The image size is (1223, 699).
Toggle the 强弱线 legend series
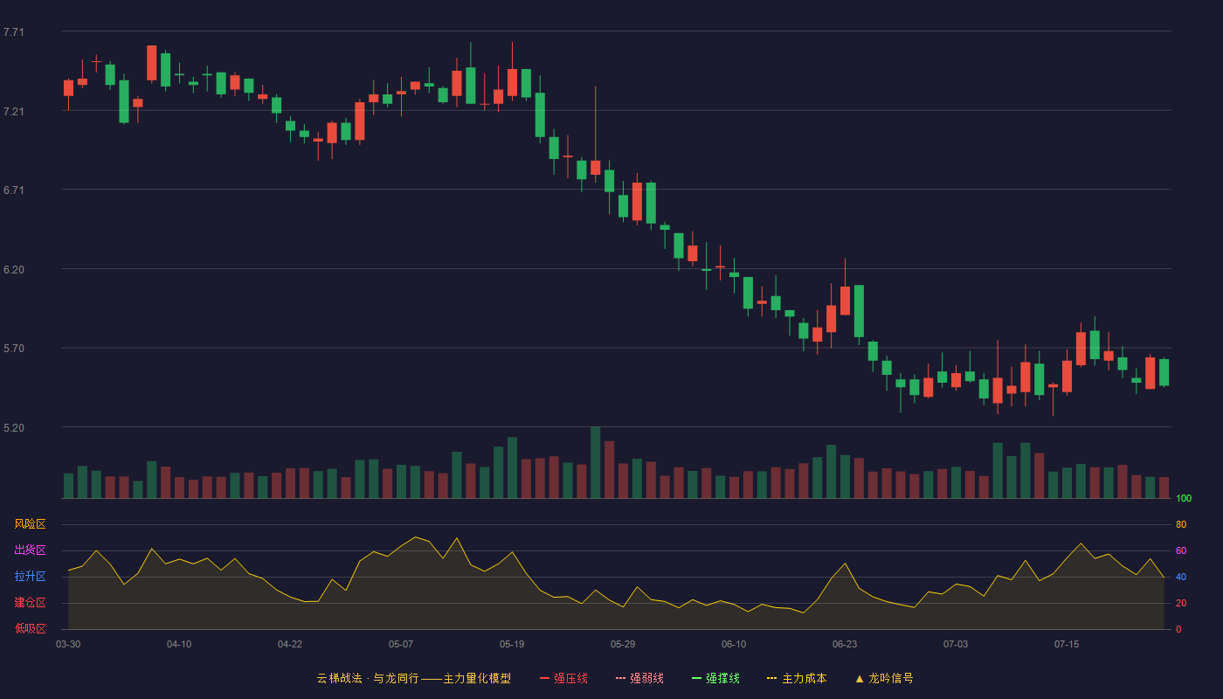coord(639,678)
